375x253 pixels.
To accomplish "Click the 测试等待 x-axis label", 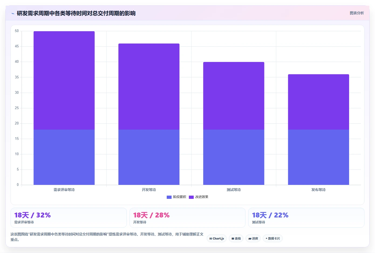I will (234, 190).
